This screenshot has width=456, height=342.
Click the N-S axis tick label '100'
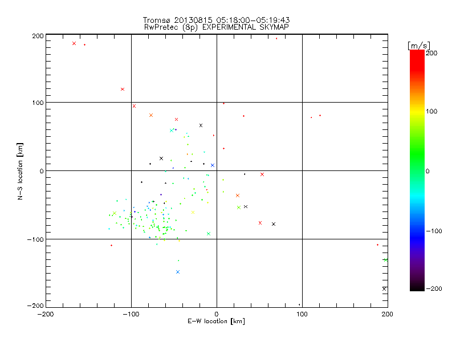click(x=38, y=103)
